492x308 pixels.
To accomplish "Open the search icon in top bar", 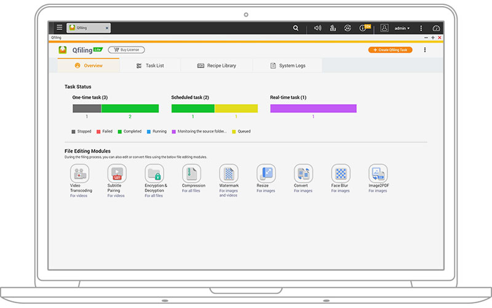I will 296,28.
